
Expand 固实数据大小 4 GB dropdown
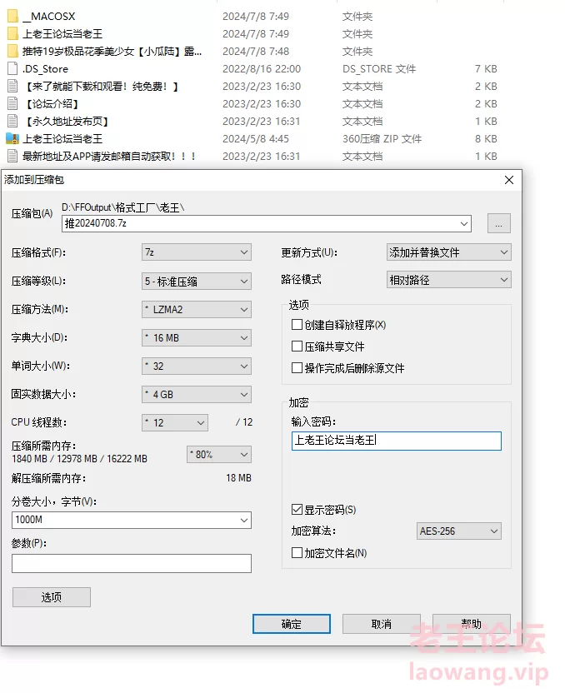point(197,394)
